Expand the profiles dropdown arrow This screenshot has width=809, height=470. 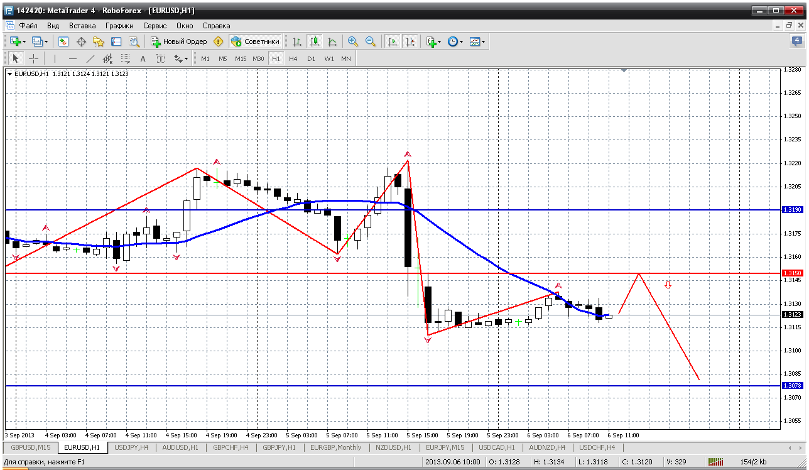(x=46, y=42)
